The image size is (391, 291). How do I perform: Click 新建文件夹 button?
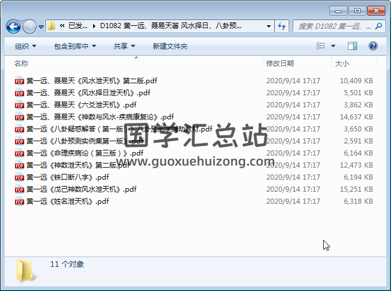point(170,46)
